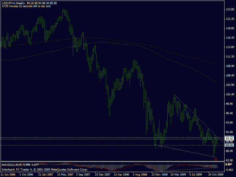Click the 15 Mar 2009 date label
This screenshot has width=236, height=177.
pos(178,175)
